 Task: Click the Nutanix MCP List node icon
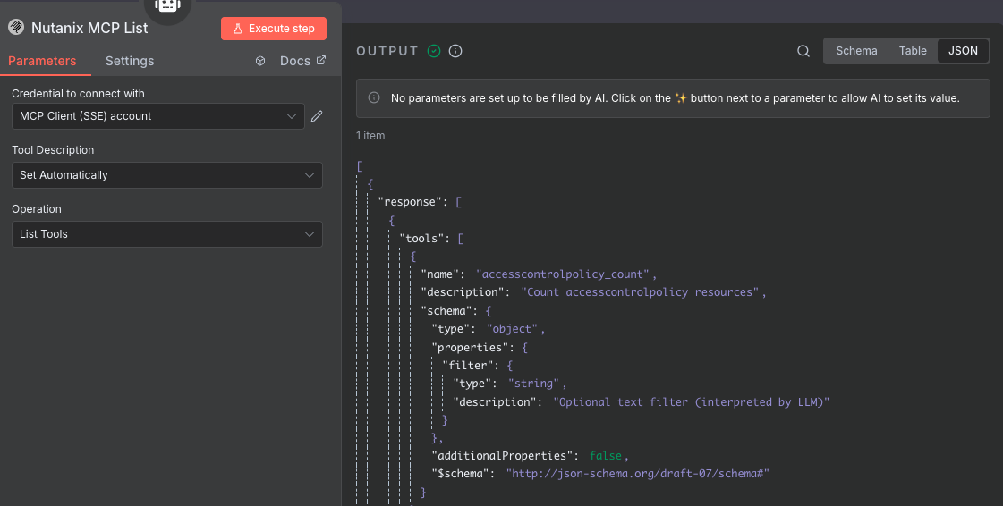pyautogui.click(x=16, y=28)
